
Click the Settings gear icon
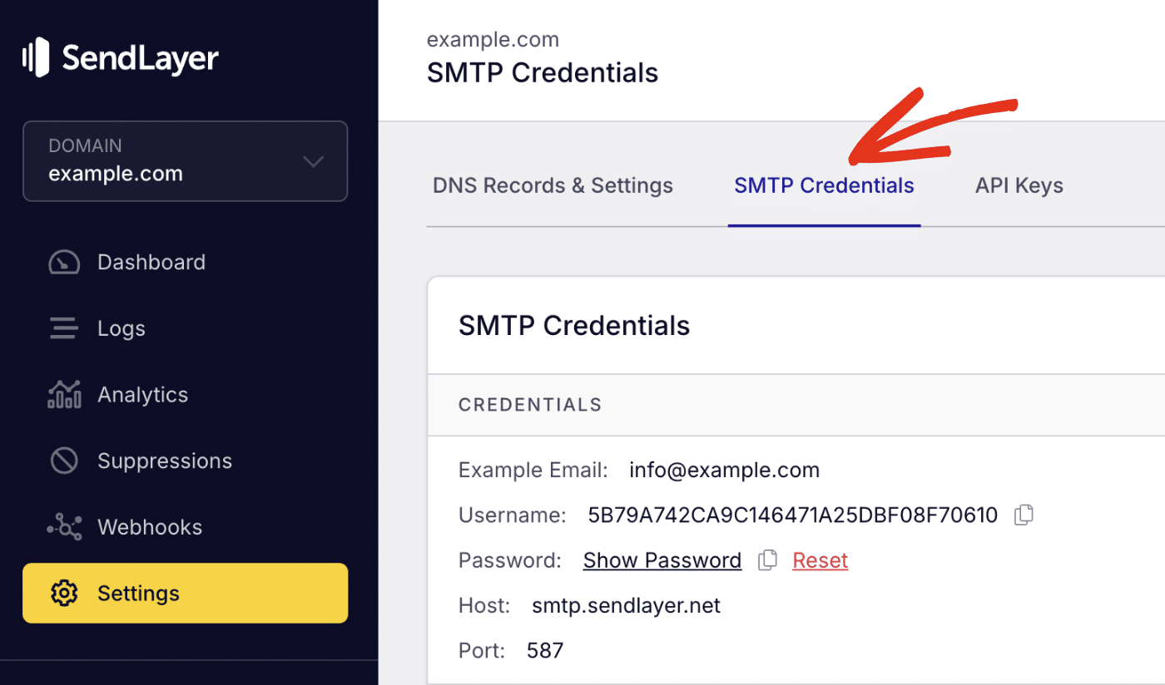click(64, 593)
